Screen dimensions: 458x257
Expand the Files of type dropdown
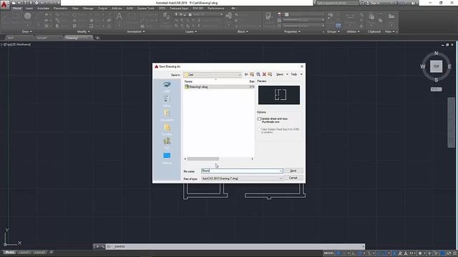281,178
